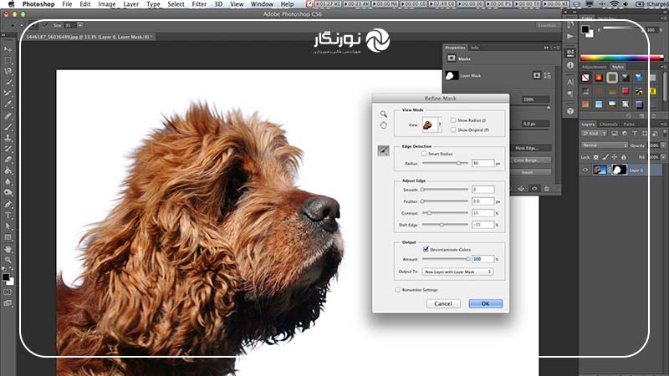Click the Amount value input field
Image resolution: width=669 pixels, height=376 pixels.
[x=483, y=259]
